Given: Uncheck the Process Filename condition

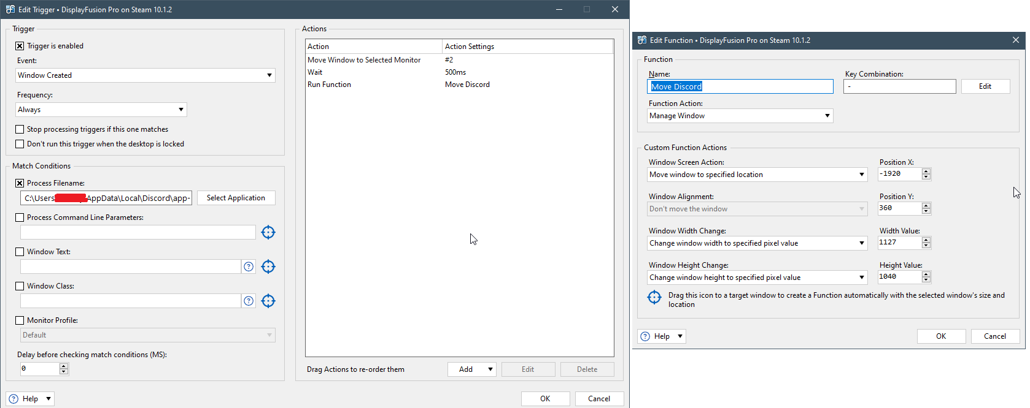Looking at the screenshot, I should [20, 183].
